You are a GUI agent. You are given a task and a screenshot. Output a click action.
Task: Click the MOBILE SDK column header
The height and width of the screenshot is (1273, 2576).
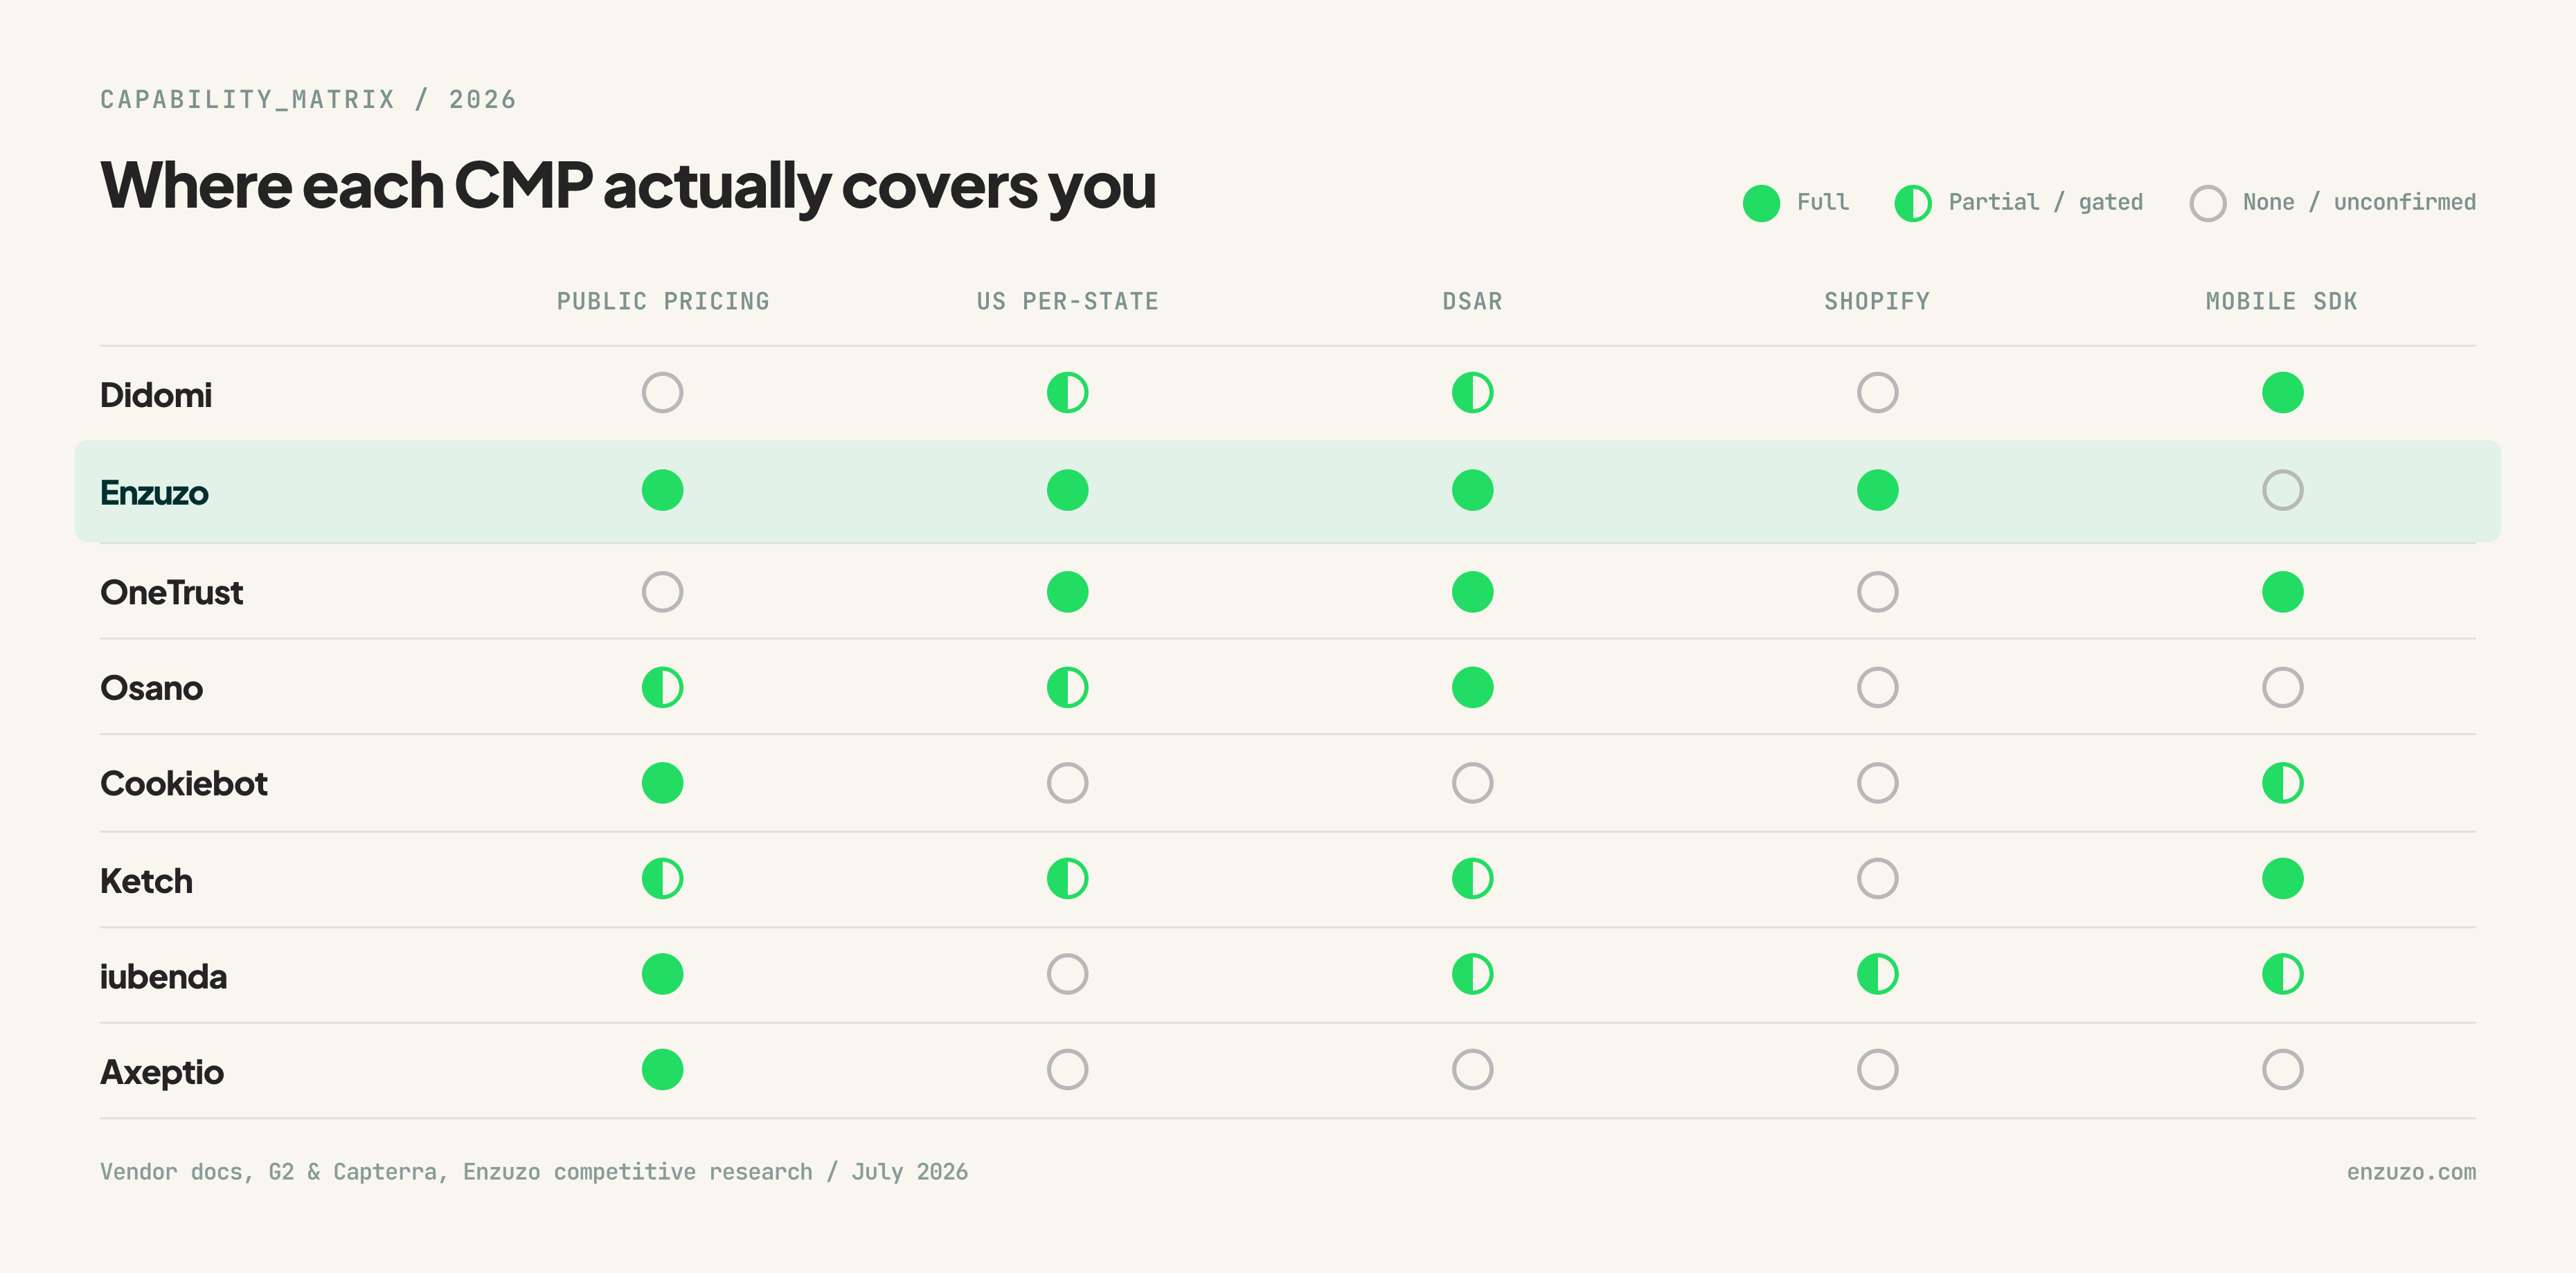(2281, 301)
